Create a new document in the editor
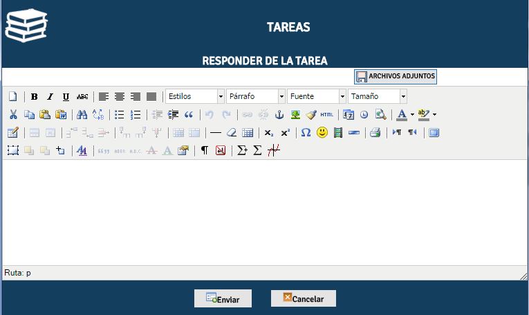The image size is (529, 315). pyautogui.click(x=13, y=96)
